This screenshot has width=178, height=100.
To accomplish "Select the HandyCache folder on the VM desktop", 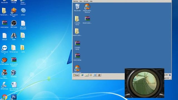I will (x=77, y=32).
